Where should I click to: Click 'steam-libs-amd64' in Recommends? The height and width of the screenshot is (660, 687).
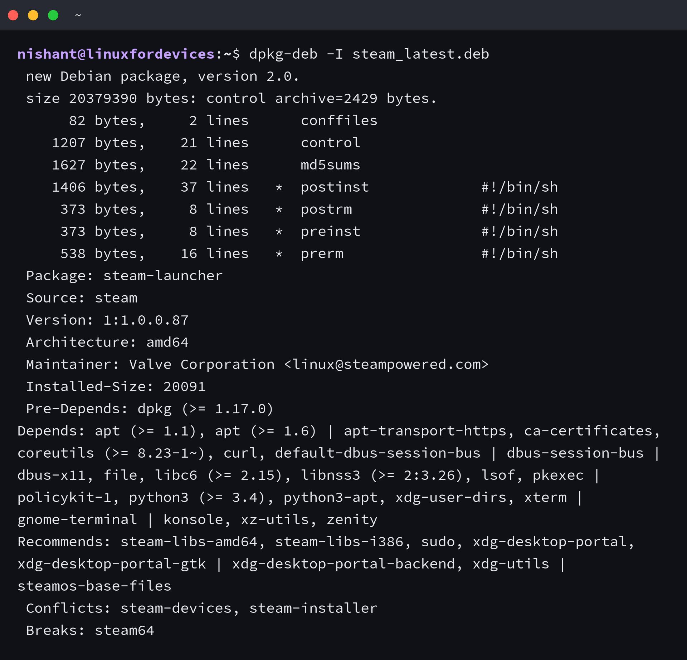pos(189,542)
